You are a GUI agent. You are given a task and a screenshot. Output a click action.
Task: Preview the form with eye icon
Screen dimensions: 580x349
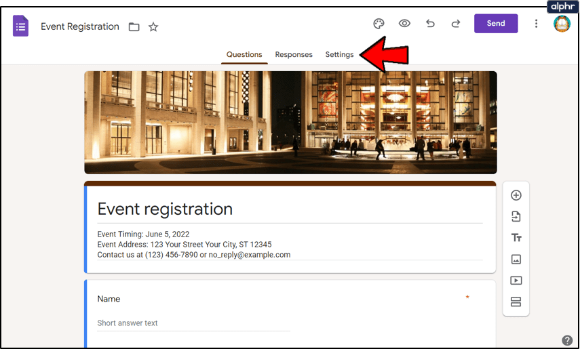pyautogui.click(x=404, y=24)
